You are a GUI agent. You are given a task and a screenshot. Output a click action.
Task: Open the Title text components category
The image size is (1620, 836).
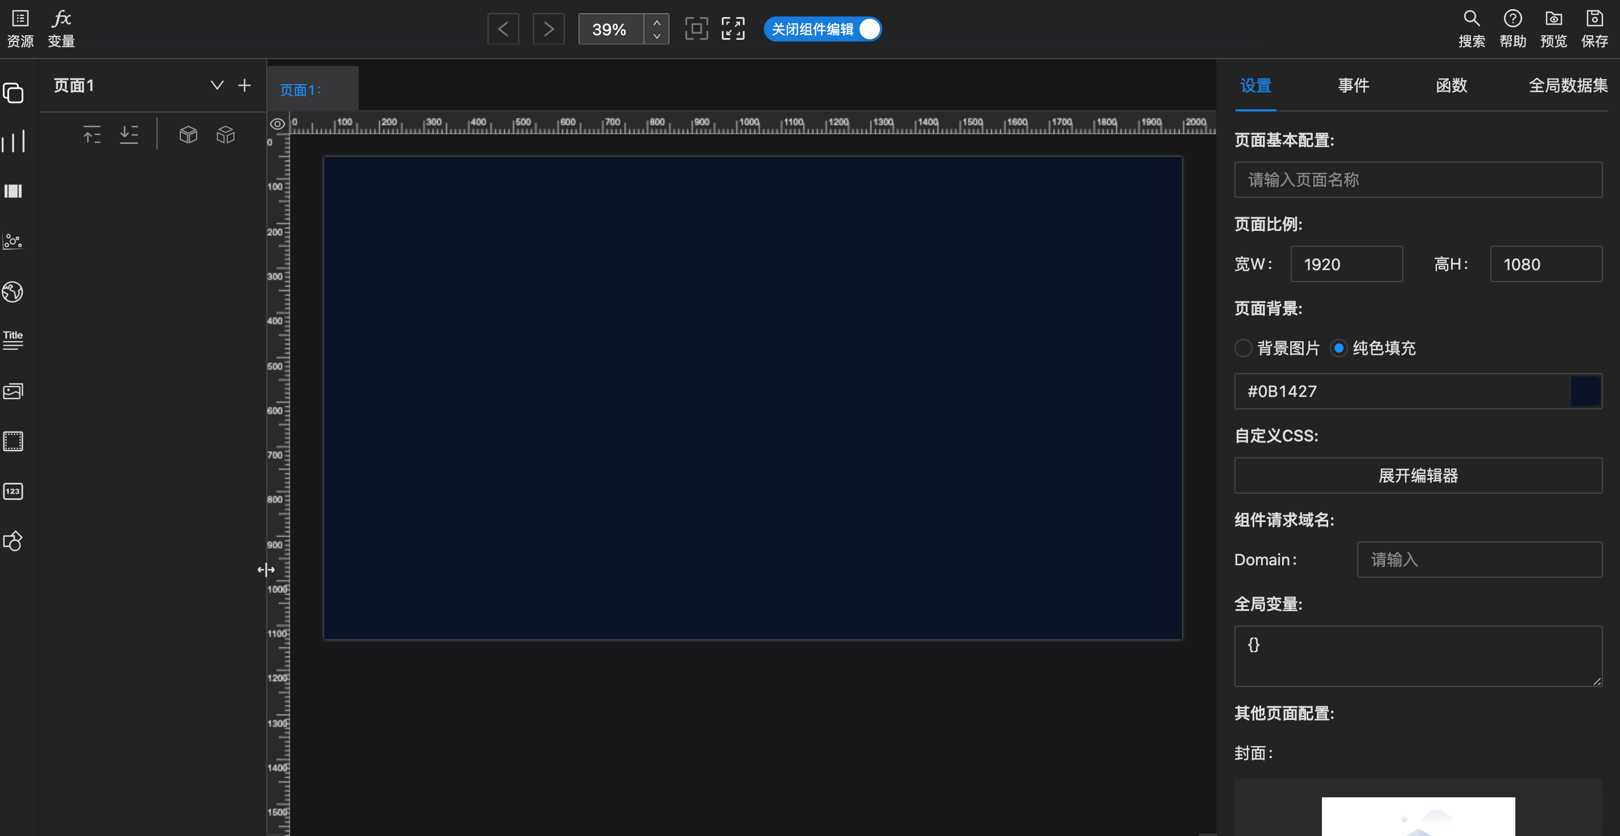[x=13, y=340]
